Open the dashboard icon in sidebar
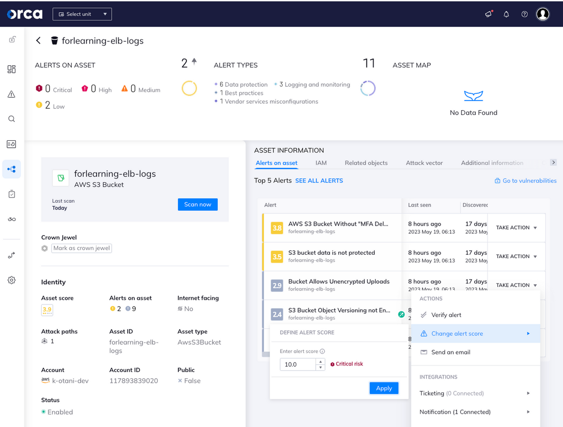This screenshot has width=563, height=427. [x=12, y=69]
